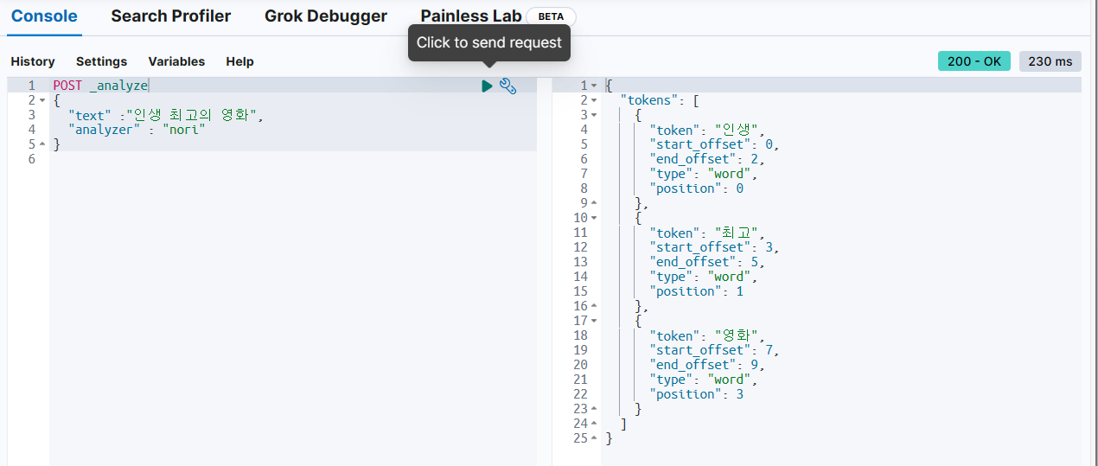Click the BETA badge beside Painless Lab
Screen dimensions: 1098x466
pos(551,16)
